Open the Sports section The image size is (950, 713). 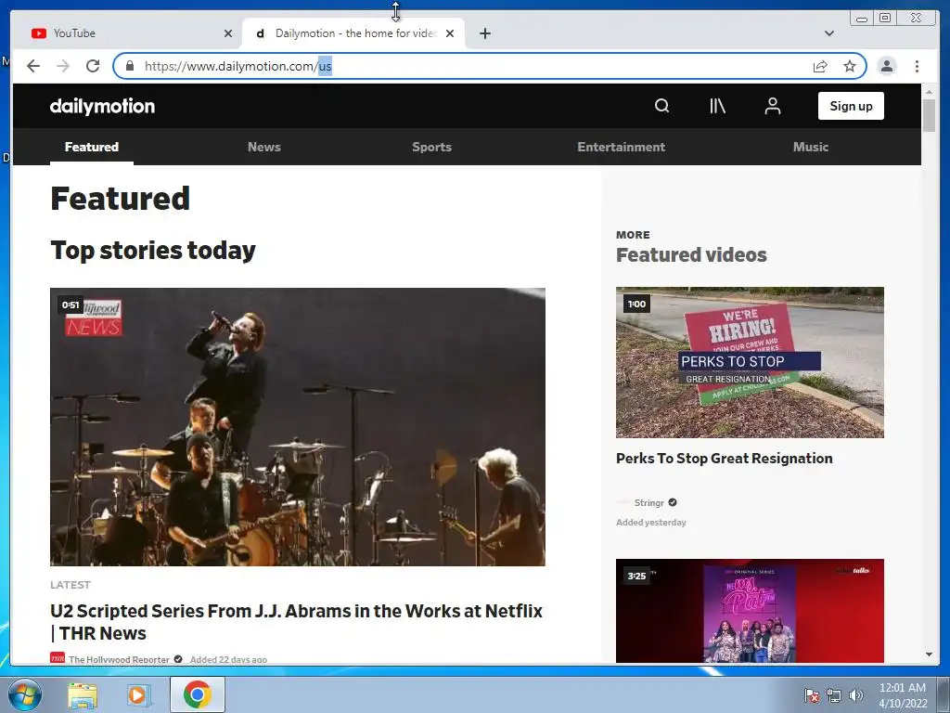tap(432, 147)
